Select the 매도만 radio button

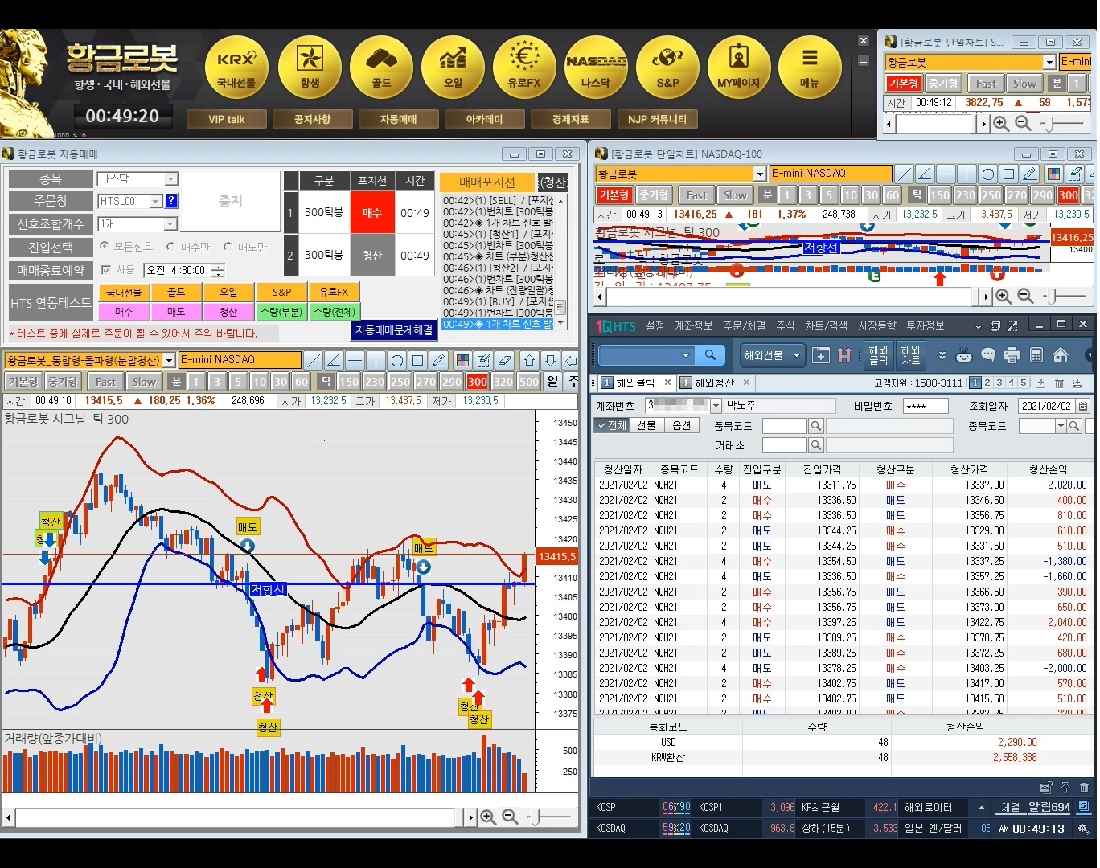pyautogui.click(x=228, y=247)
